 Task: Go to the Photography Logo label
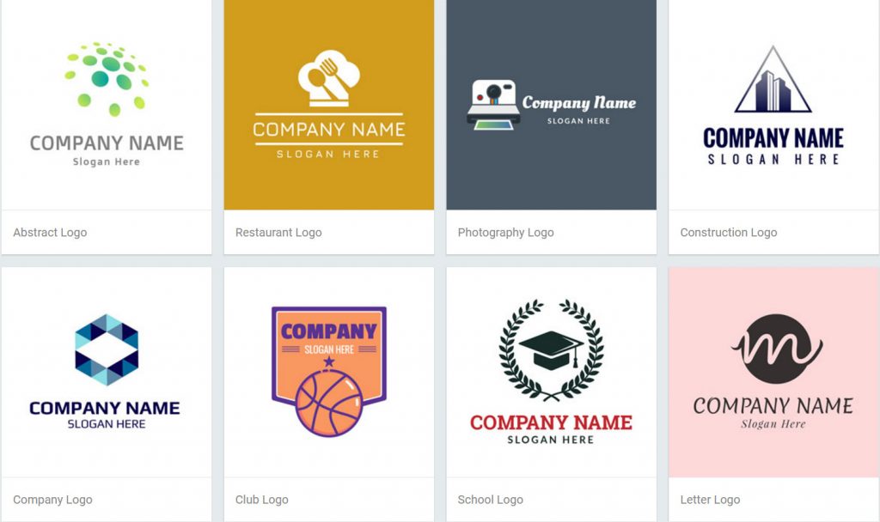coord(505,232)
